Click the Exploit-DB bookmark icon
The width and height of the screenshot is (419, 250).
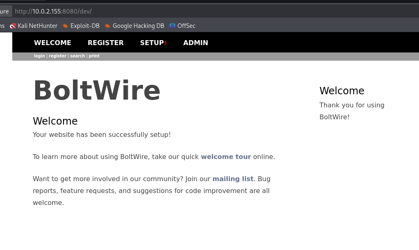click(65, 26)
